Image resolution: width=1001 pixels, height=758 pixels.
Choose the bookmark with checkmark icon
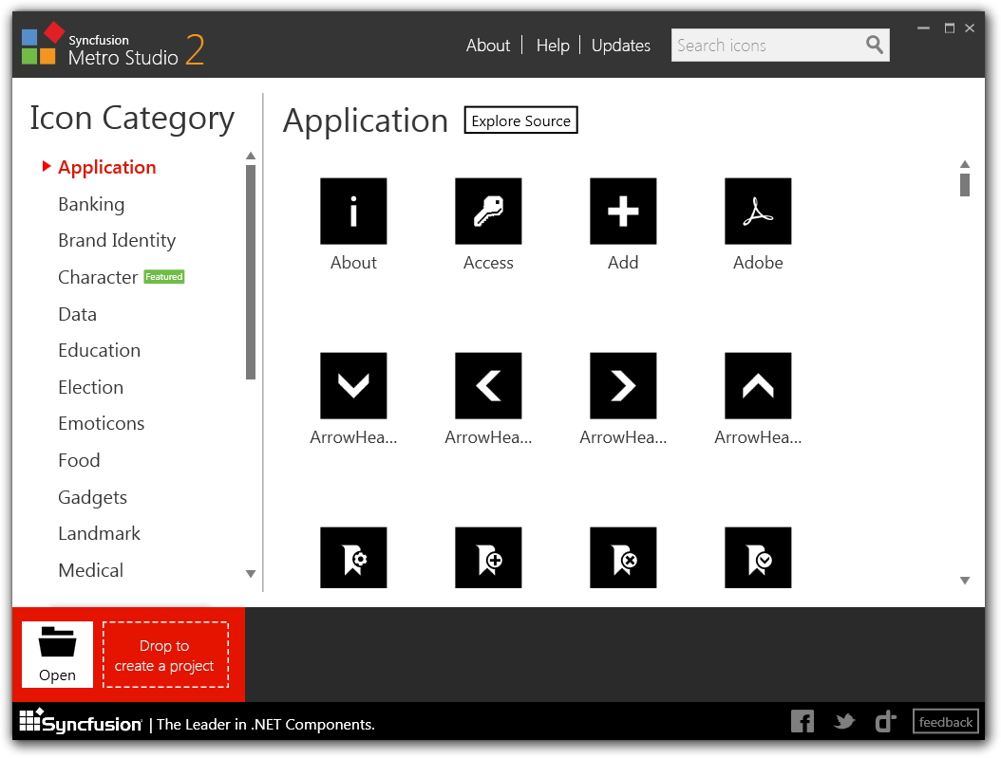coord(758,559)
